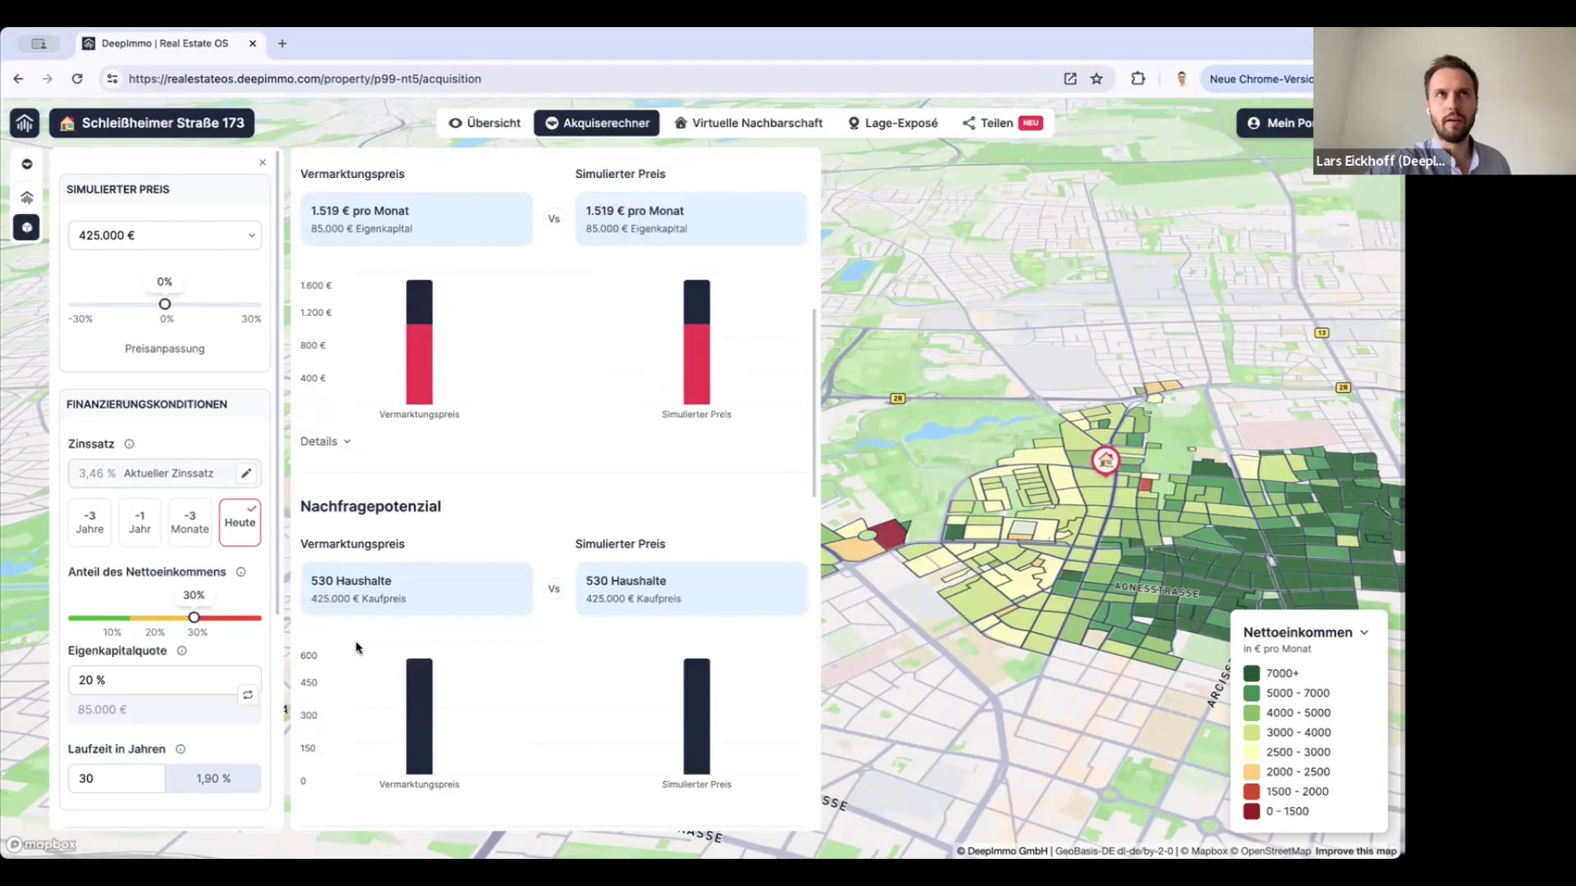Select the -3 Monate interest option
The image size is (1576, 886).
pos(190,523)
